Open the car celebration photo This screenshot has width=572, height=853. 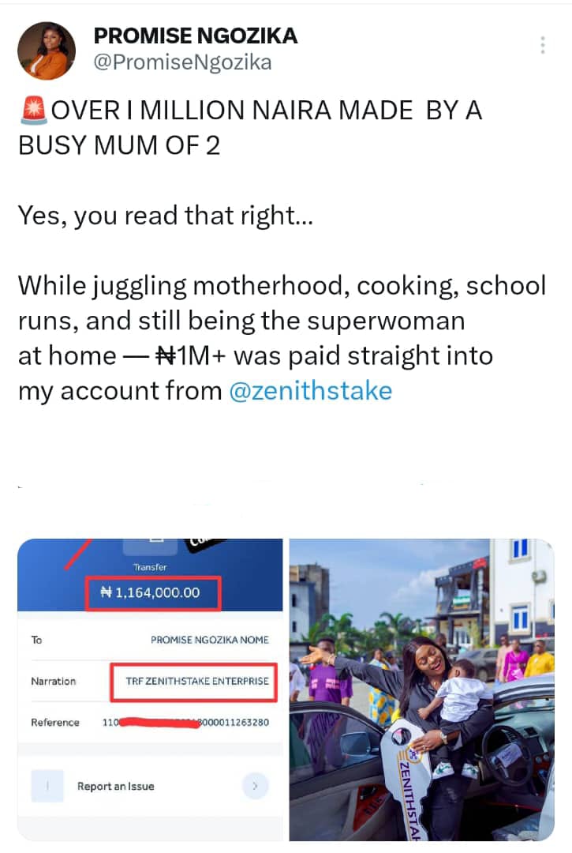(x=421, y=687)
